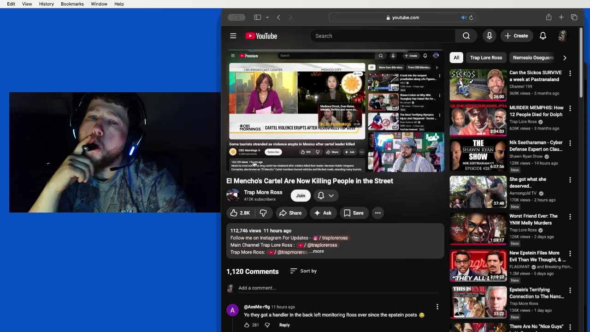Go to the YouTube home logo
Image resolution: width=590 pixels, height=332 pixels.
click(261, 36)
